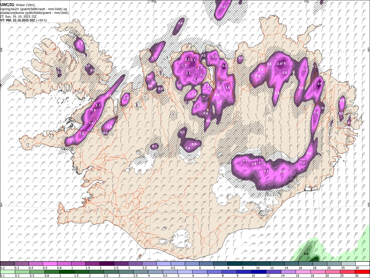Click the 'VT: Mið. 22.10.2025 02Z' valid time
Viewport: 370px width, 278px height.
pyautogui.click(x=18, y=20)
